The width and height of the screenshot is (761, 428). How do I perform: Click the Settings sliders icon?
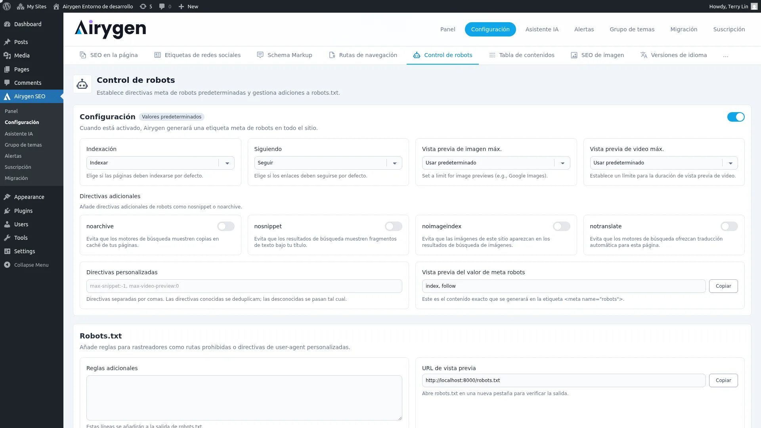pos(7,251)
